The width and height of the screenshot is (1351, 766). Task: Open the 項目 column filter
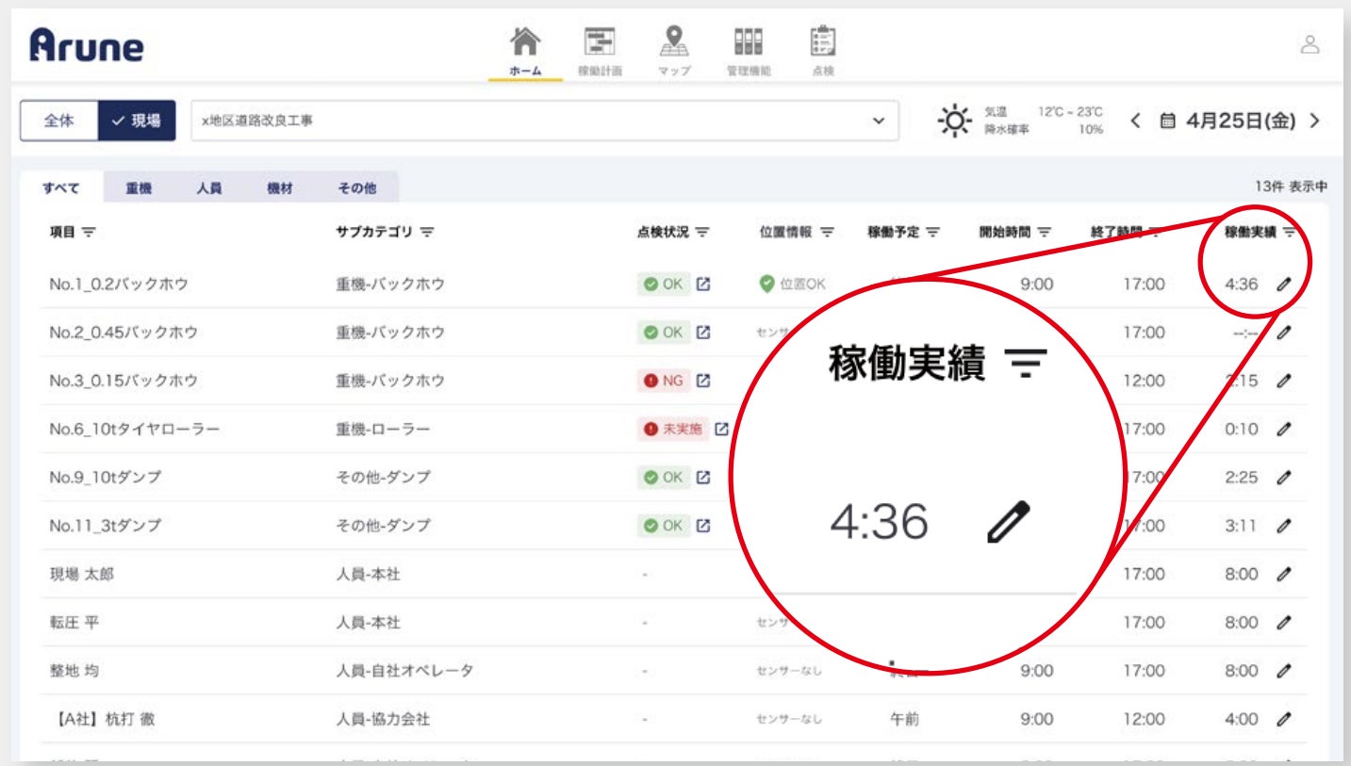[90, 232]
